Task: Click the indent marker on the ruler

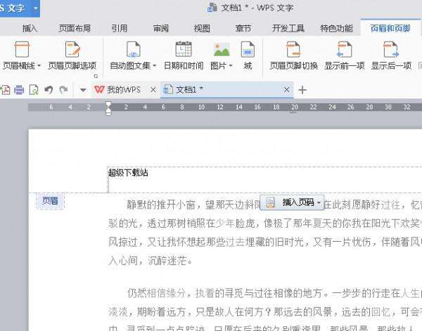Action: tap(108, 108)
